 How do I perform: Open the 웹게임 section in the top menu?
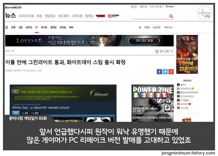pos(89,16)
